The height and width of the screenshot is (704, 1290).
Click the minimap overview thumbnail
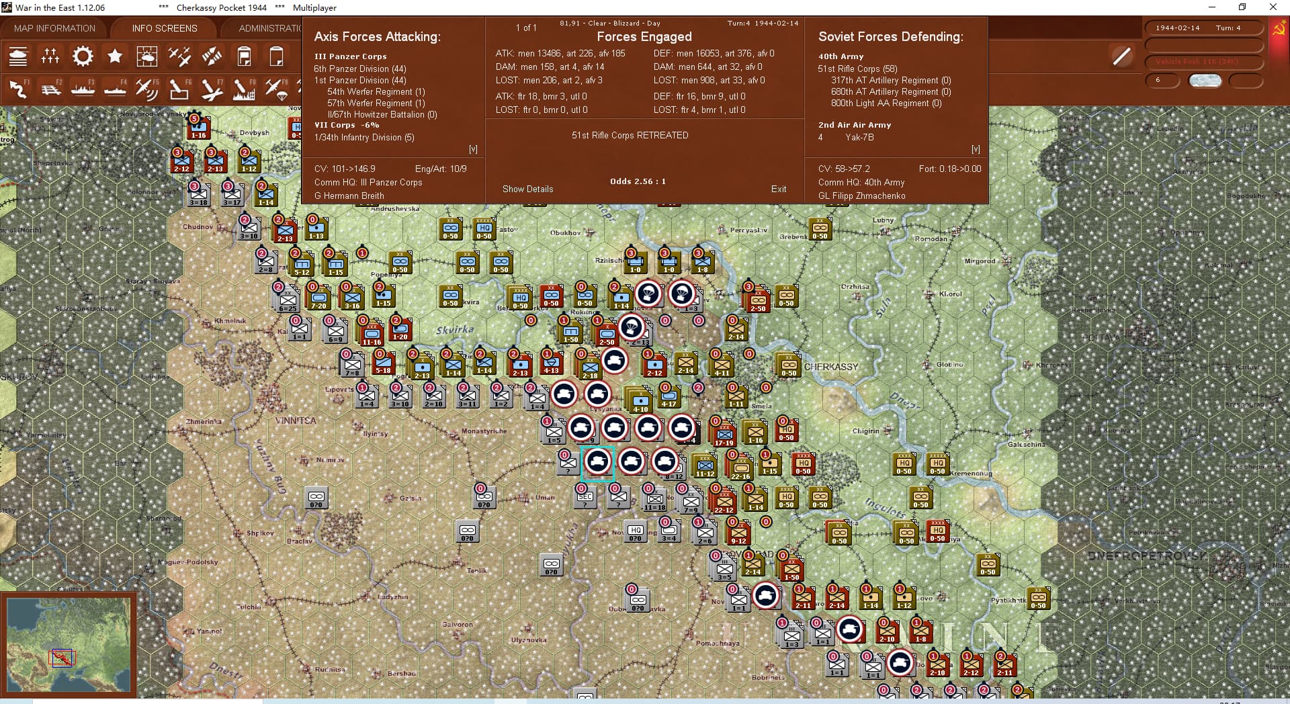69,644
